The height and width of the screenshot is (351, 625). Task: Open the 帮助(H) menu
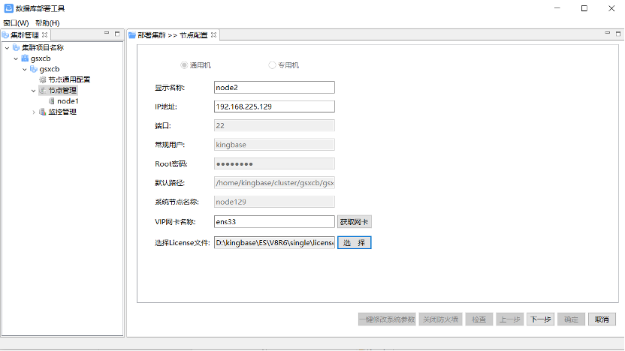(47, 23)
